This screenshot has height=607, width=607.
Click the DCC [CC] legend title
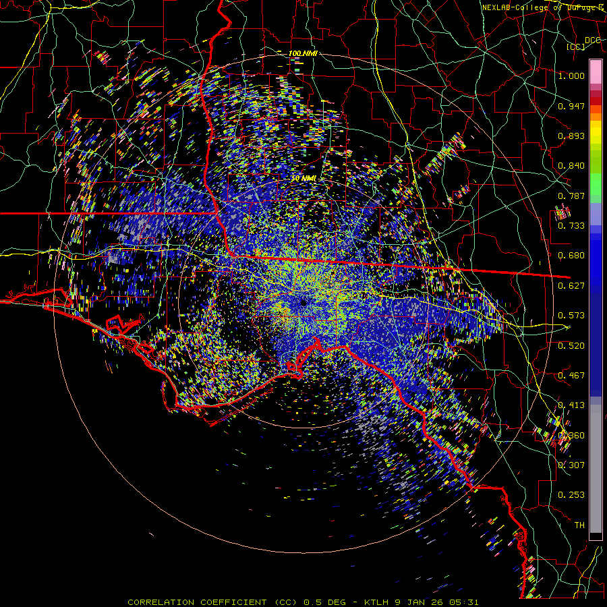click(x=584, y=43)
